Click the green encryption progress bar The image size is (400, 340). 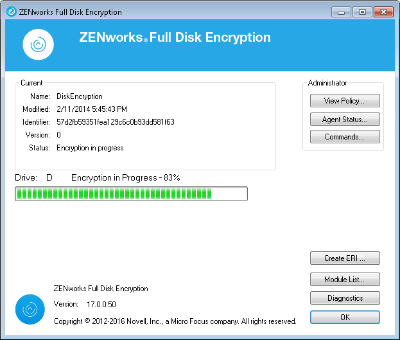click(131, 194)
